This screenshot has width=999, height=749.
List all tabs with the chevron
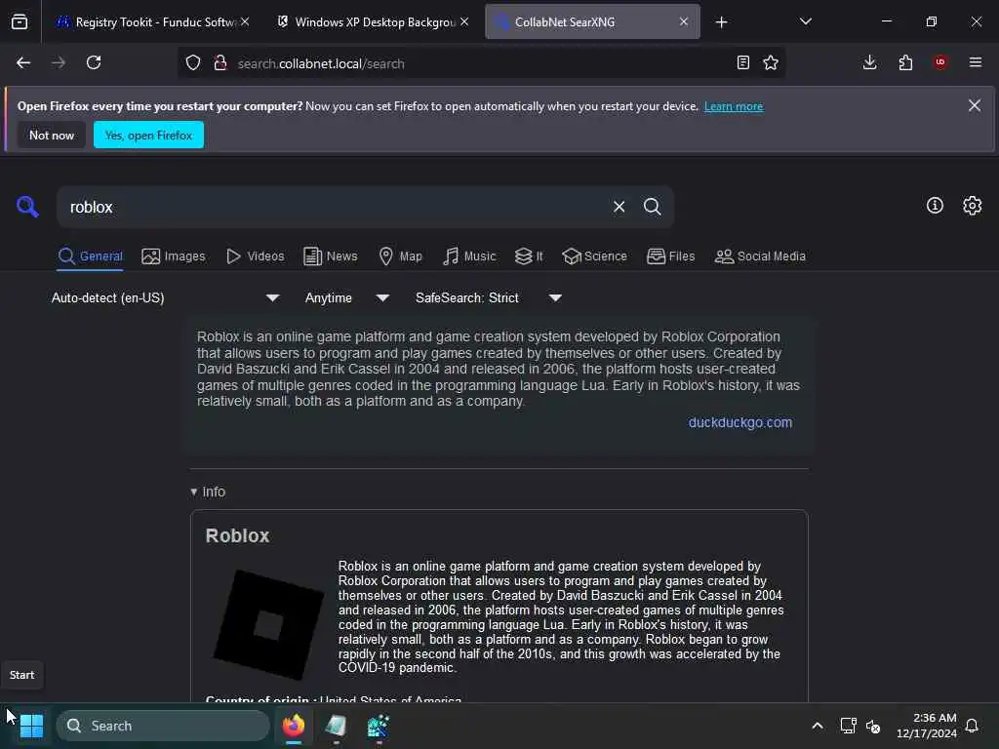(x=805, y=21)
